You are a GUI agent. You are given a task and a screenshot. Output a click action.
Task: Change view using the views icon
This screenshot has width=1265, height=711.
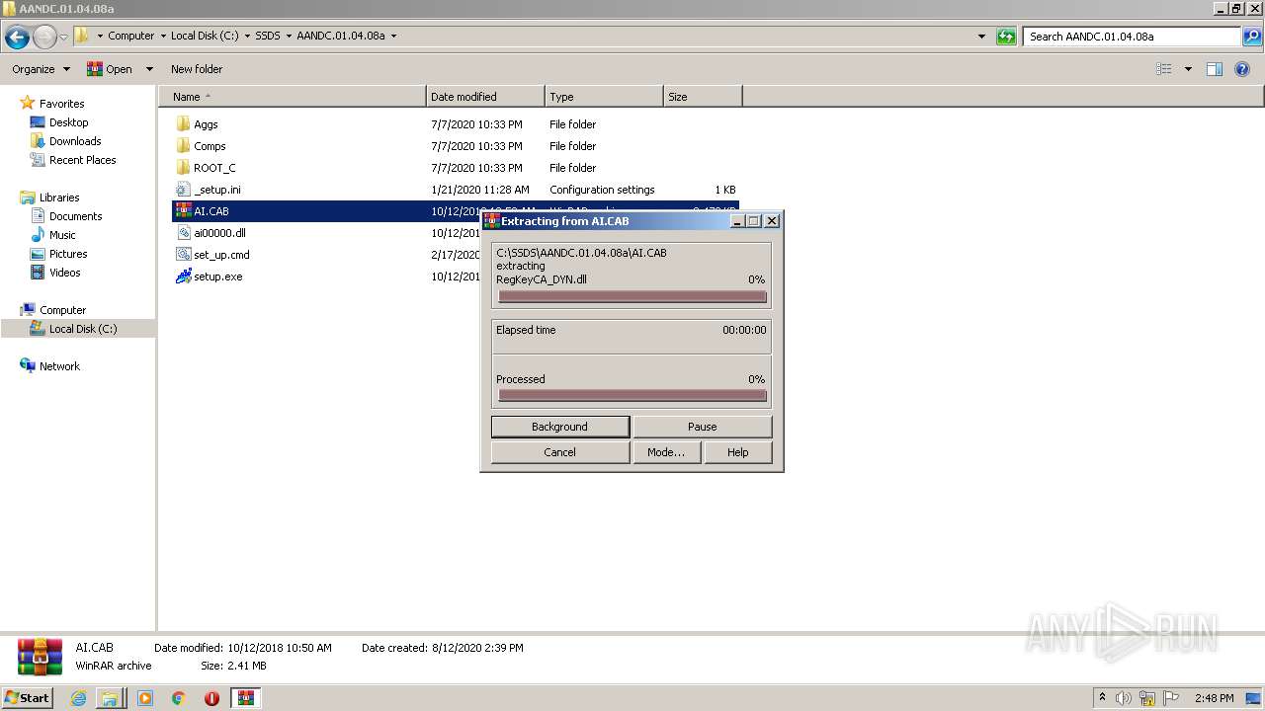pyautogui.click(x=1164, y=69)
